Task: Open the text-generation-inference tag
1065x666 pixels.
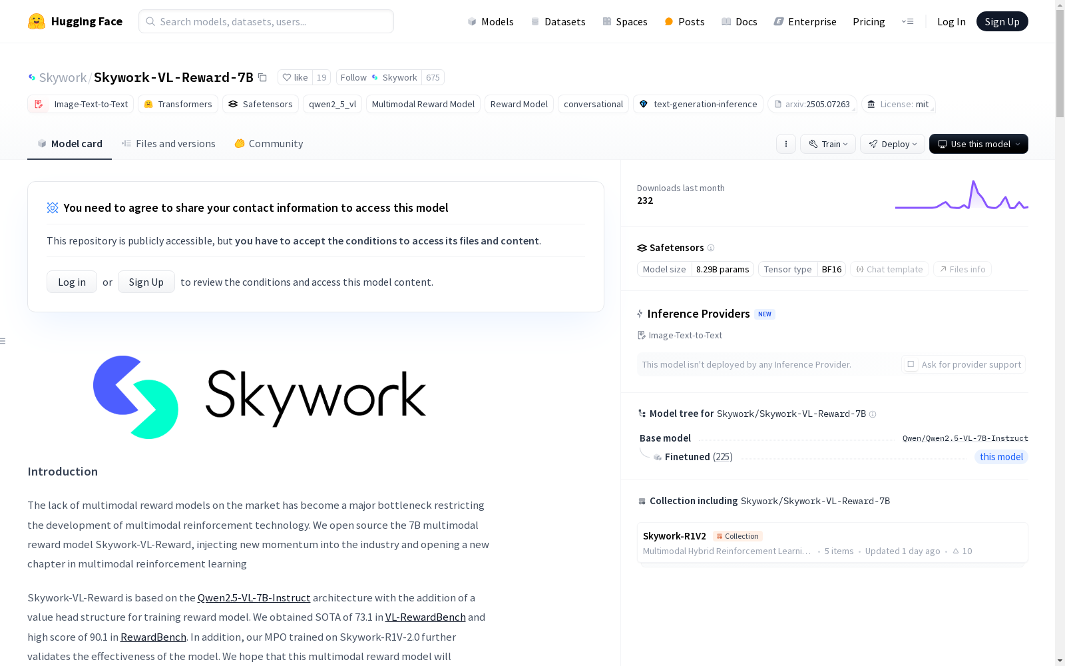Action: (698, 104)
